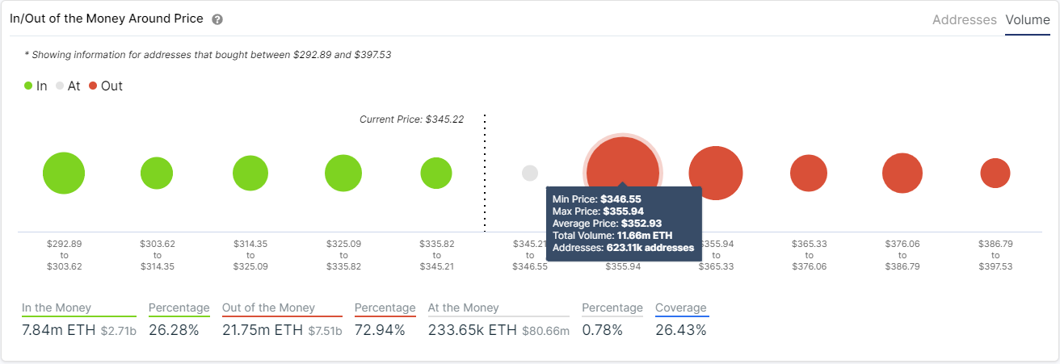Screen dimensions: 1060x364
Task: Click the red bubble above $355.94 to $365.33
Action: point(716,173)
